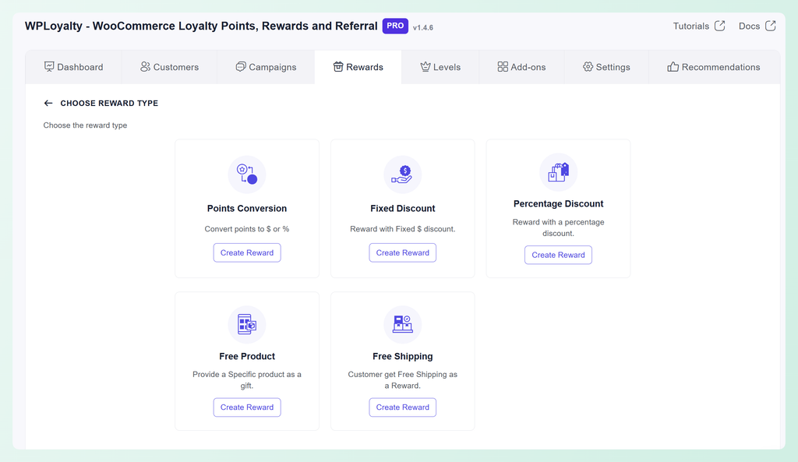
Task: Go to the Levels tab
Action: coord(440,67)
